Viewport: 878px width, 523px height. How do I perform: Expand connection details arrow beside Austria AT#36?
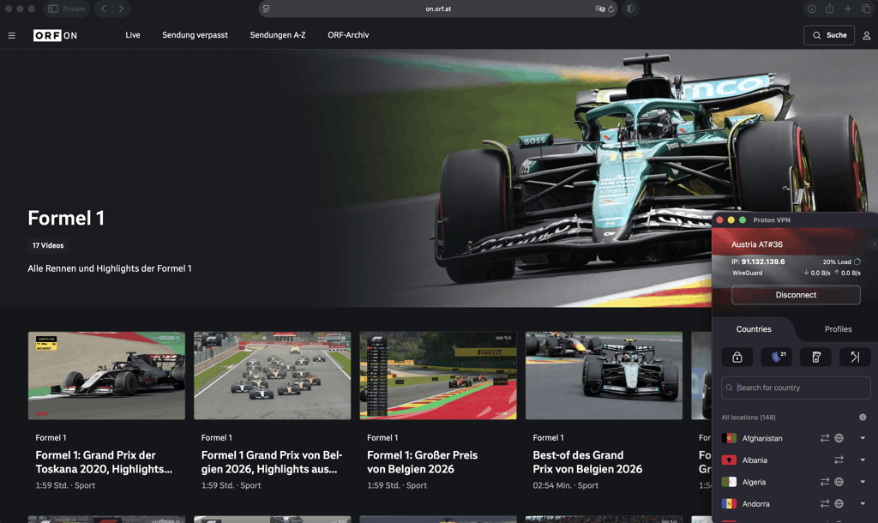click(873, 244)
